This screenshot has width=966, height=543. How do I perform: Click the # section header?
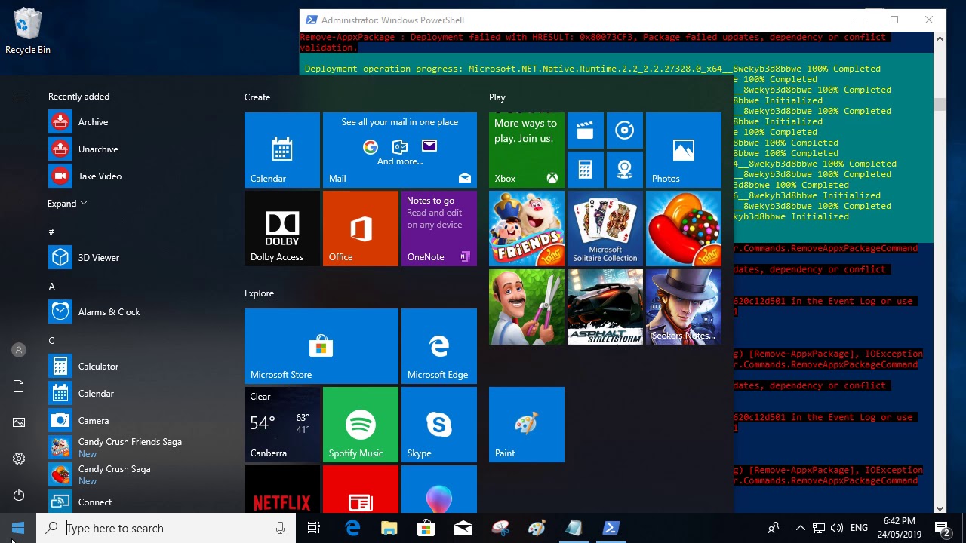click(x=51, y=232)
